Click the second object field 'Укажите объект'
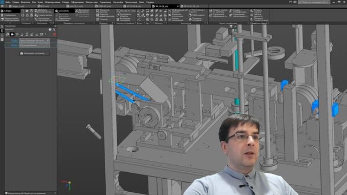The width and height of the screenshot is (347, 195). click(34, 45)
